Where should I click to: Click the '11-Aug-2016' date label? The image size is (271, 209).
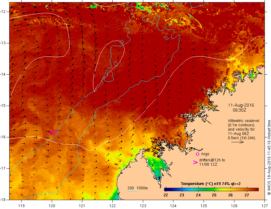coord(241,105)
